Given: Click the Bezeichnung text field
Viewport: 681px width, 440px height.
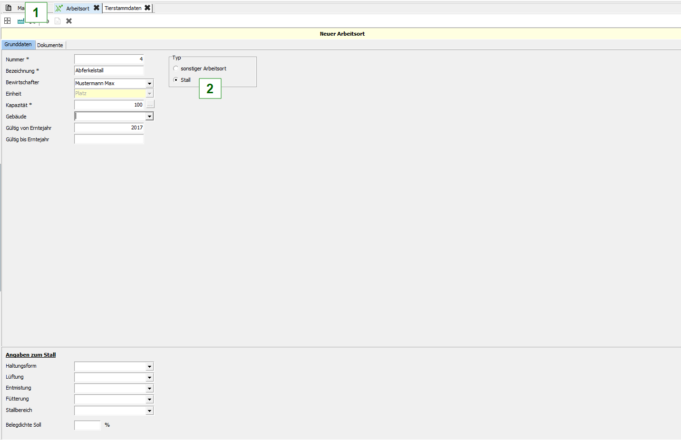Looking at the screenshot, I should click(109, 70).
